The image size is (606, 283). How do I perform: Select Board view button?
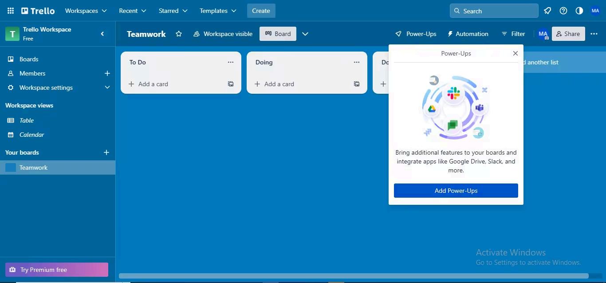coord(278,34)
